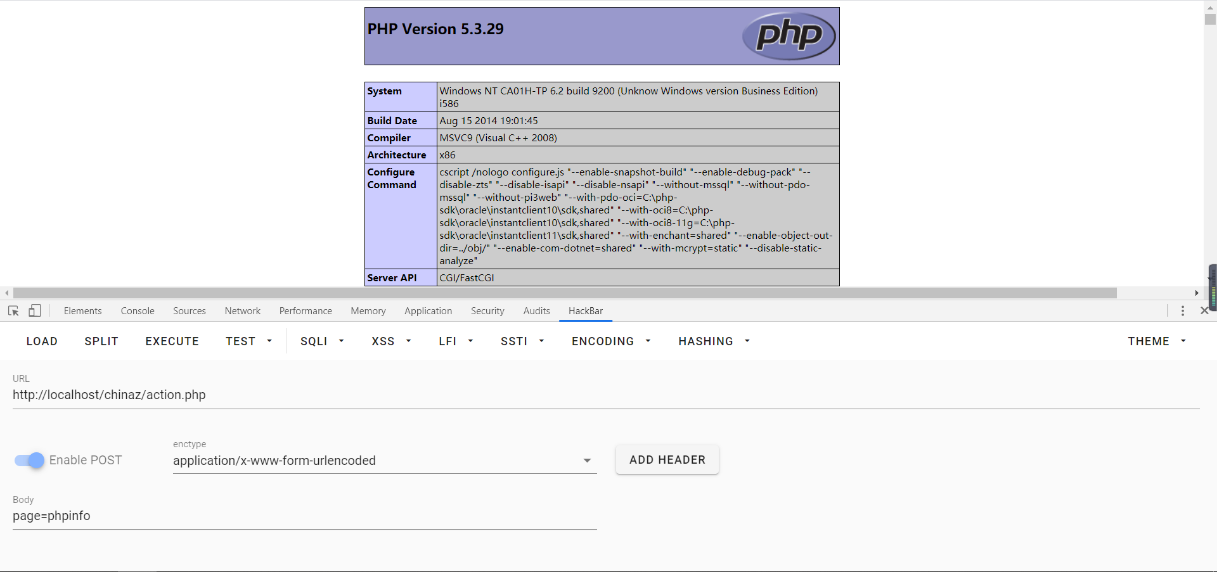Click the horizontal page scrollbar thumb

click(565, 293)
